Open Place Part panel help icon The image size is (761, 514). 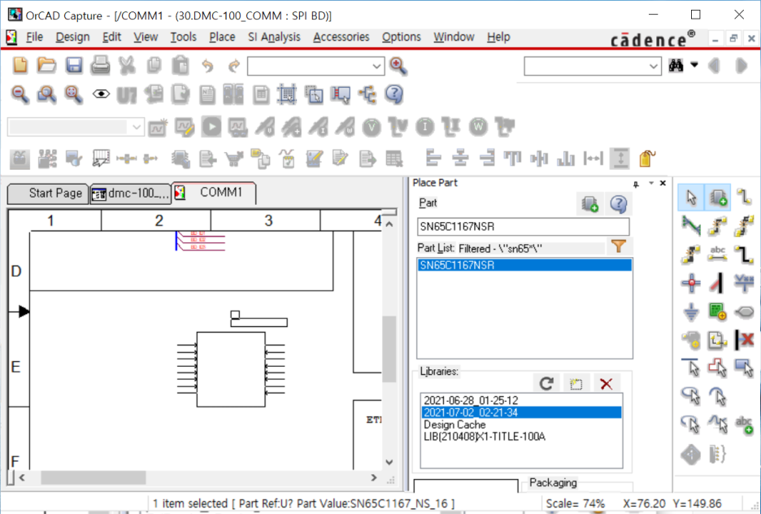[x=619, y=204]
